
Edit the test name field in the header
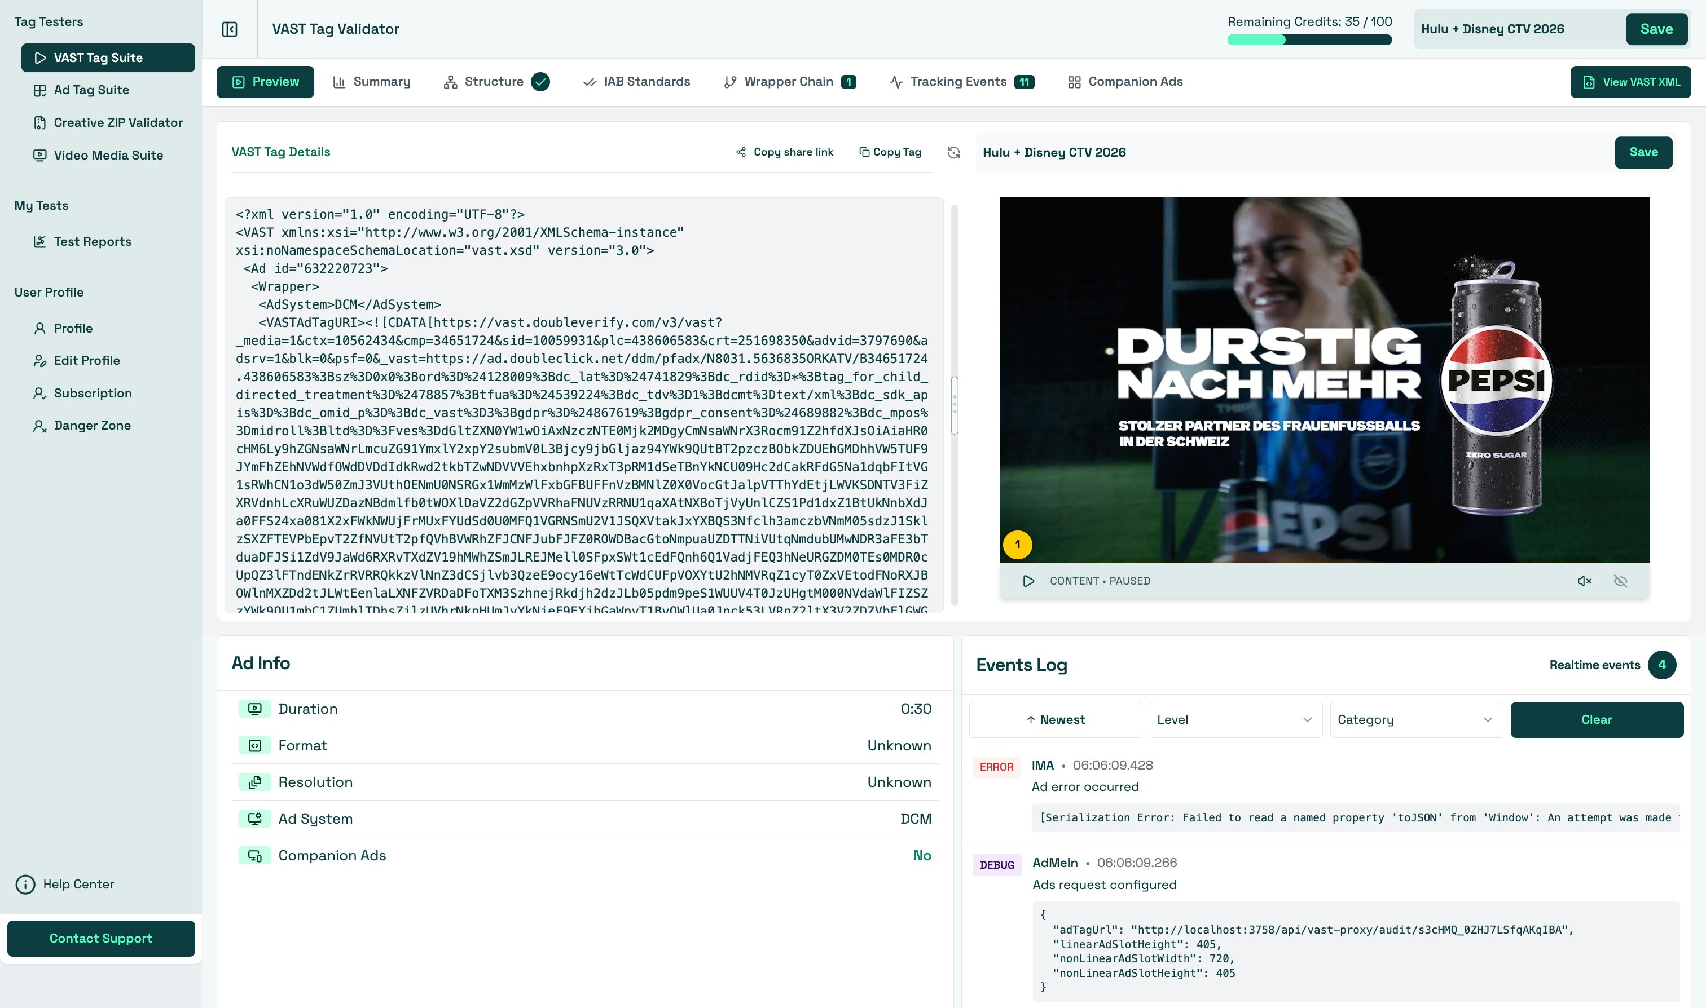(1519, 29)
